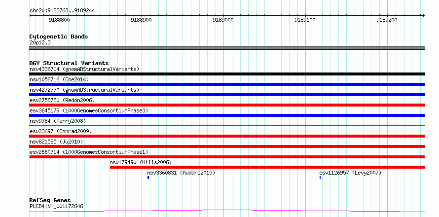Screen dimensions: 439x217
Task: Open the esv2660714 (1000GenomesConsortiumPhase1) label
Action: click(89, 152)
